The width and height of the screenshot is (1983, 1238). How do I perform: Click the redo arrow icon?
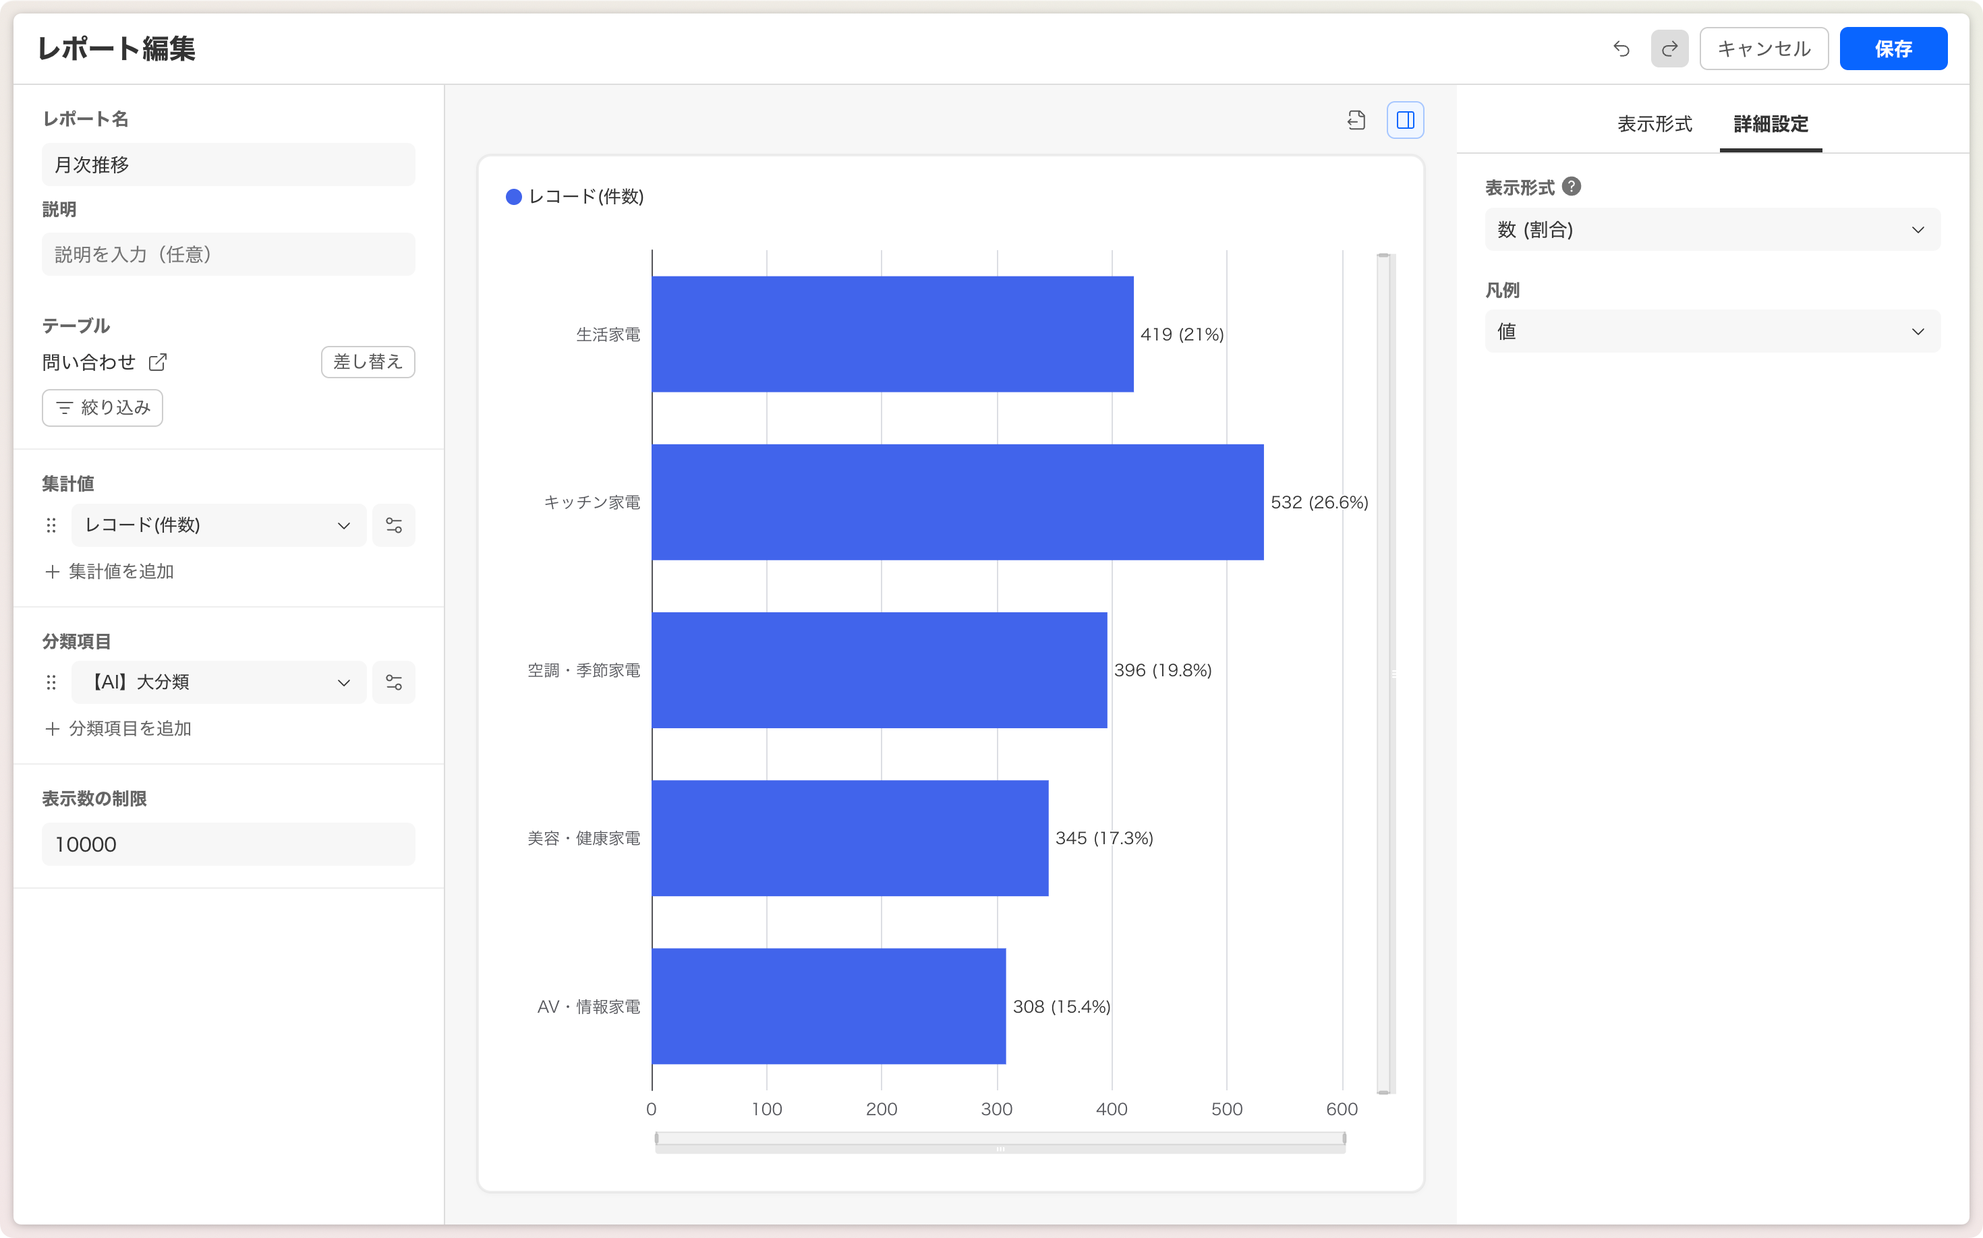pyautogui.click(x=1669, y=49)
